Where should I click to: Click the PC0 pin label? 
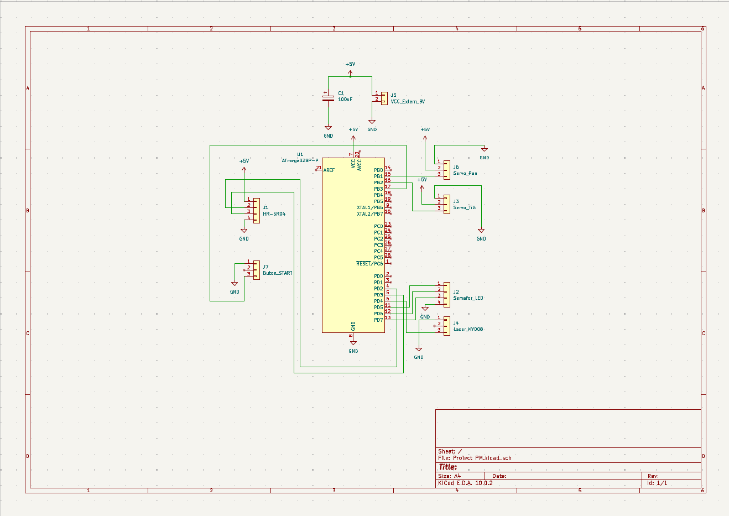click(x=378, y=226)
